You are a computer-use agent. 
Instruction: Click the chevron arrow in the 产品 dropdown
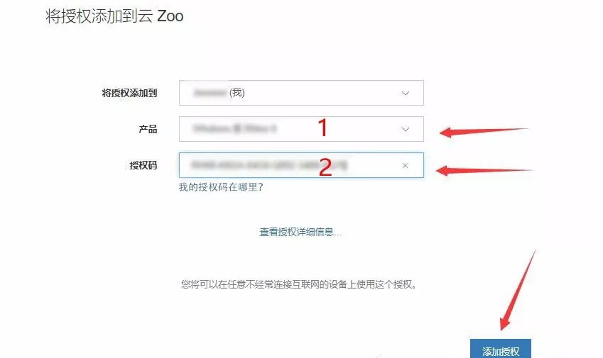(406, 129)
